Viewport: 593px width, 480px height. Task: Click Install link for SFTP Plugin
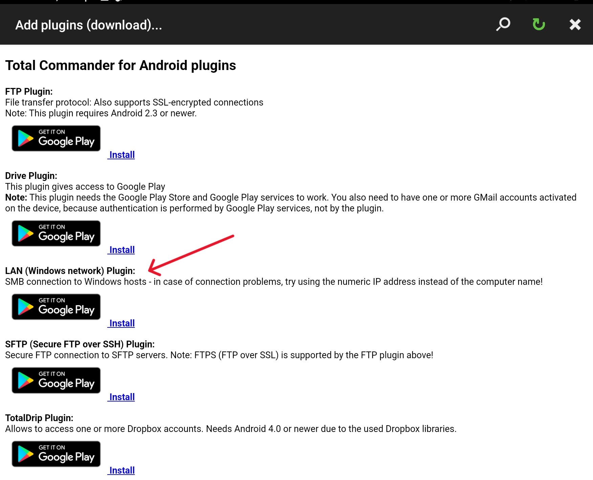click(122, 397)
